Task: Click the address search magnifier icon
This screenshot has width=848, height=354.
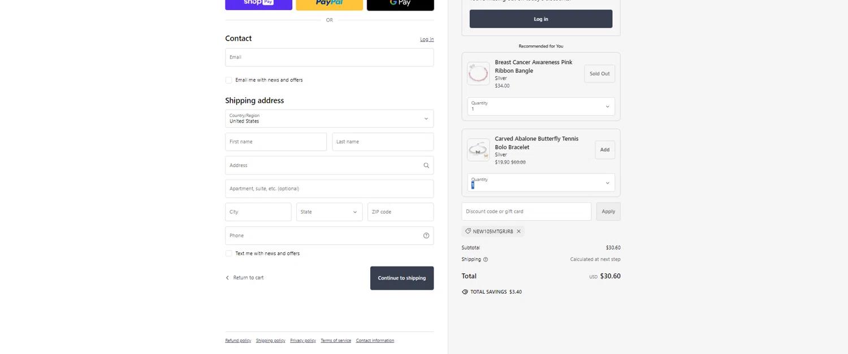Action: click(x=426, y=165)
